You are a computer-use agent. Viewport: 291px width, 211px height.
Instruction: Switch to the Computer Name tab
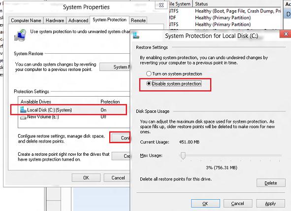point(26,20)
